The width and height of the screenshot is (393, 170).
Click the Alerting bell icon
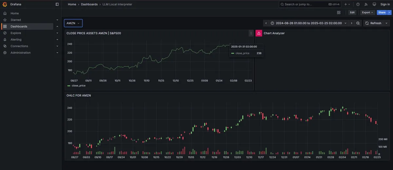(5, 40)
